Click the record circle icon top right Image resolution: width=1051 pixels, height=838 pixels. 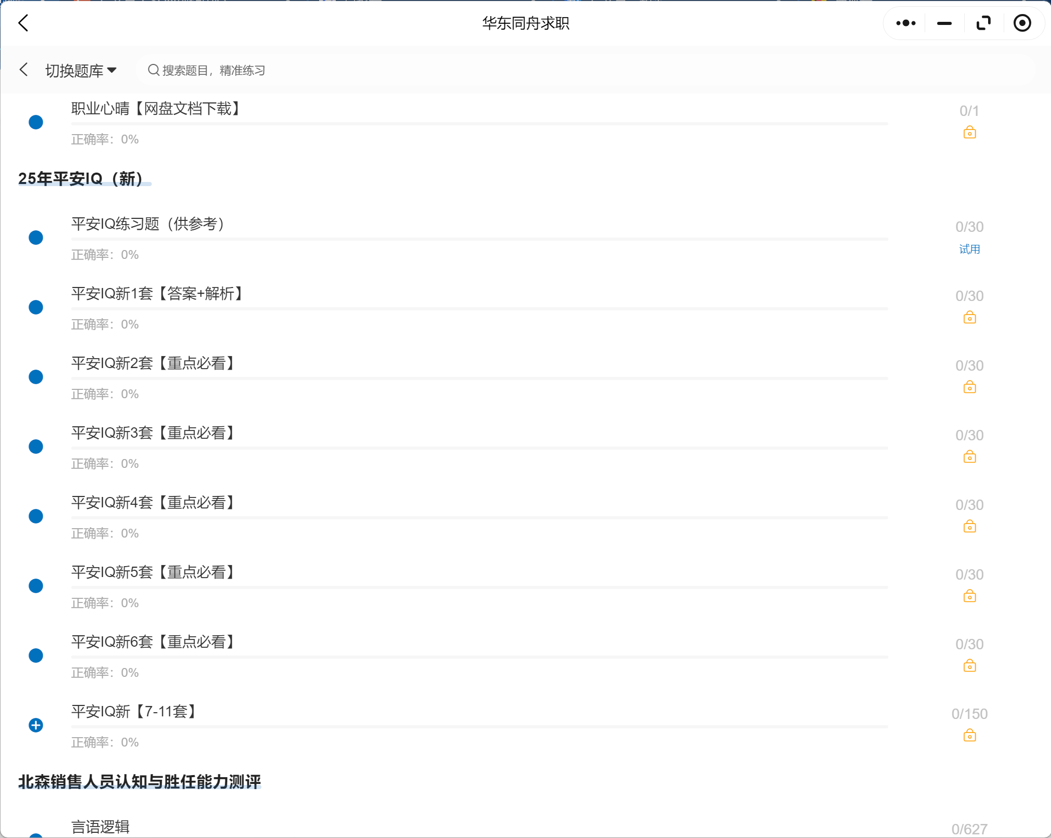pos(1022,23)
